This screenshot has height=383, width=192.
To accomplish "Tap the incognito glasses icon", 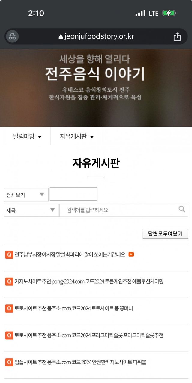I will tap(12, 37).
